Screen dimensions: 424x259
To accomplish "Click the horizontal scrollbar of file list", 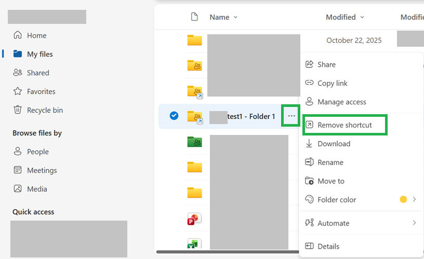I will [228, 252].
